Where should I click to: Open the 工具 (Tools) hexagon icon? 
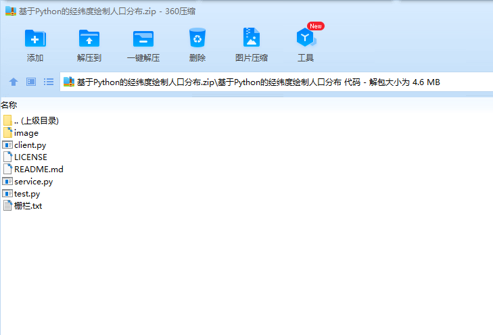(306, 37)
